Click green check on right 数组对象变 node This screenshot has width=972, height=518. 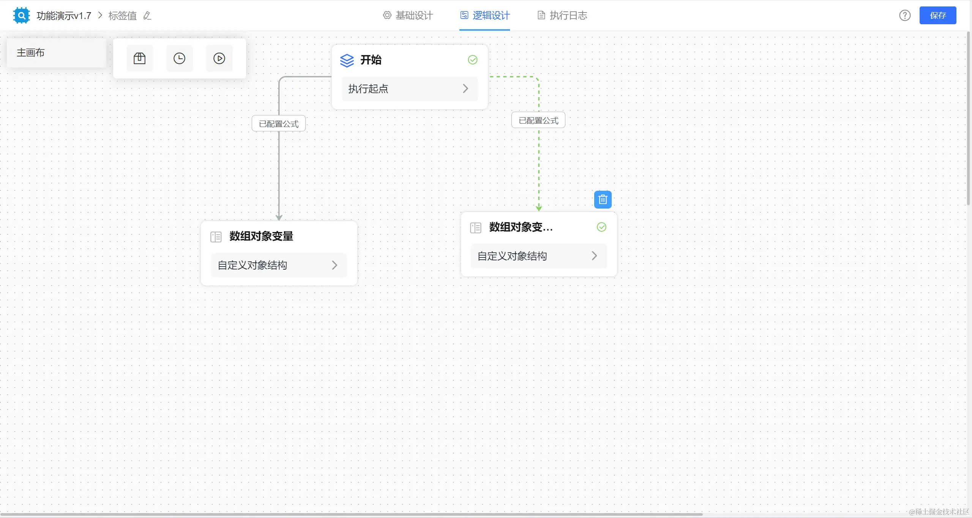click(x=601, y=227)
